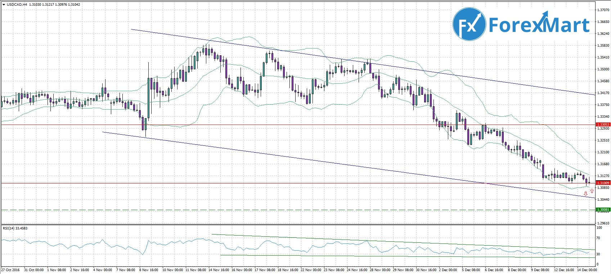Click the 17 Nov 08:00 time label
This screenshot has height=274, width=611.
[x=265, y=270]
